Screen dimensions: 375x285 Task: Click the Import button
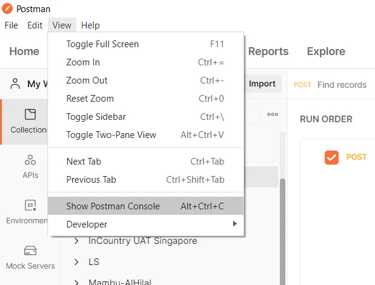(262, 84)
